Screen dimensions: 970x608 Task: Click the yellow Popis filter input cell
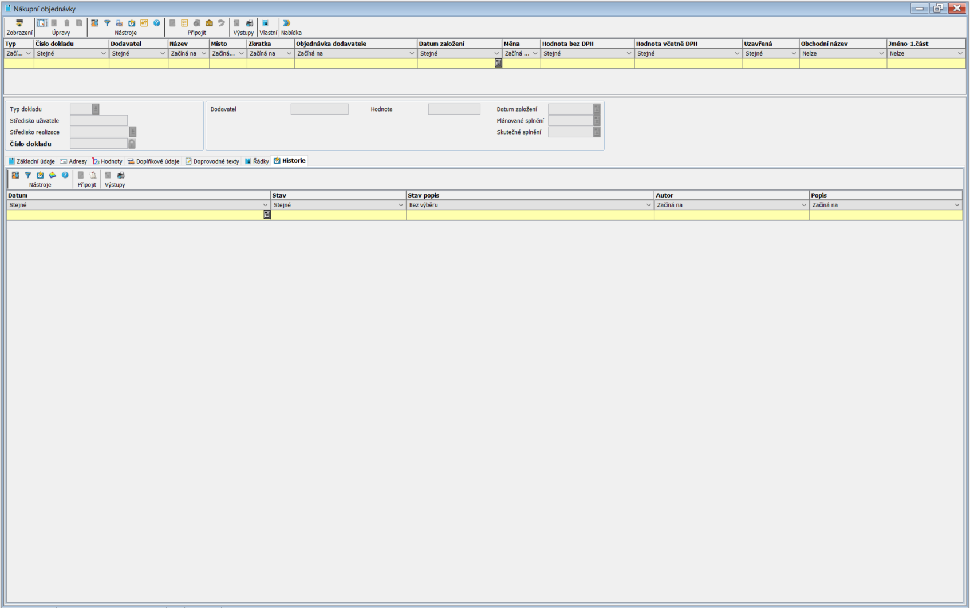[885, 215]
